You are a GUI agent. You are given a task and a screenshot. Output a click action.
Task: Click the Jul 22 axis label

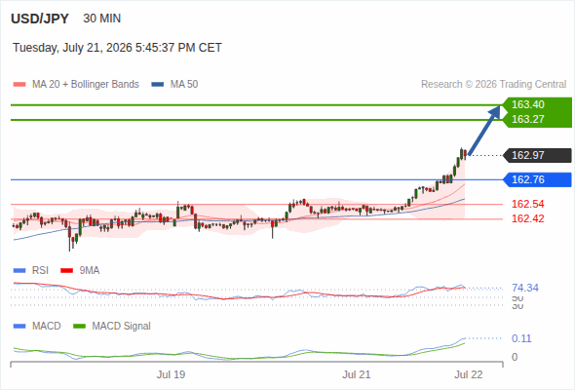[469, 374]
